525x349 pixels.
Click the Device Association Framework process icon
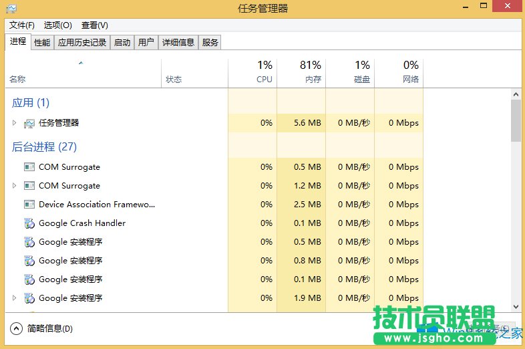[x=29, y=205]
